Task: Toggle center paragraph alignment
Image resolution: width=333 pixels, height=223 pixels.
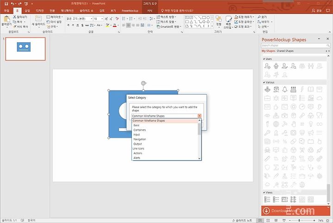Action: (128, 25)
